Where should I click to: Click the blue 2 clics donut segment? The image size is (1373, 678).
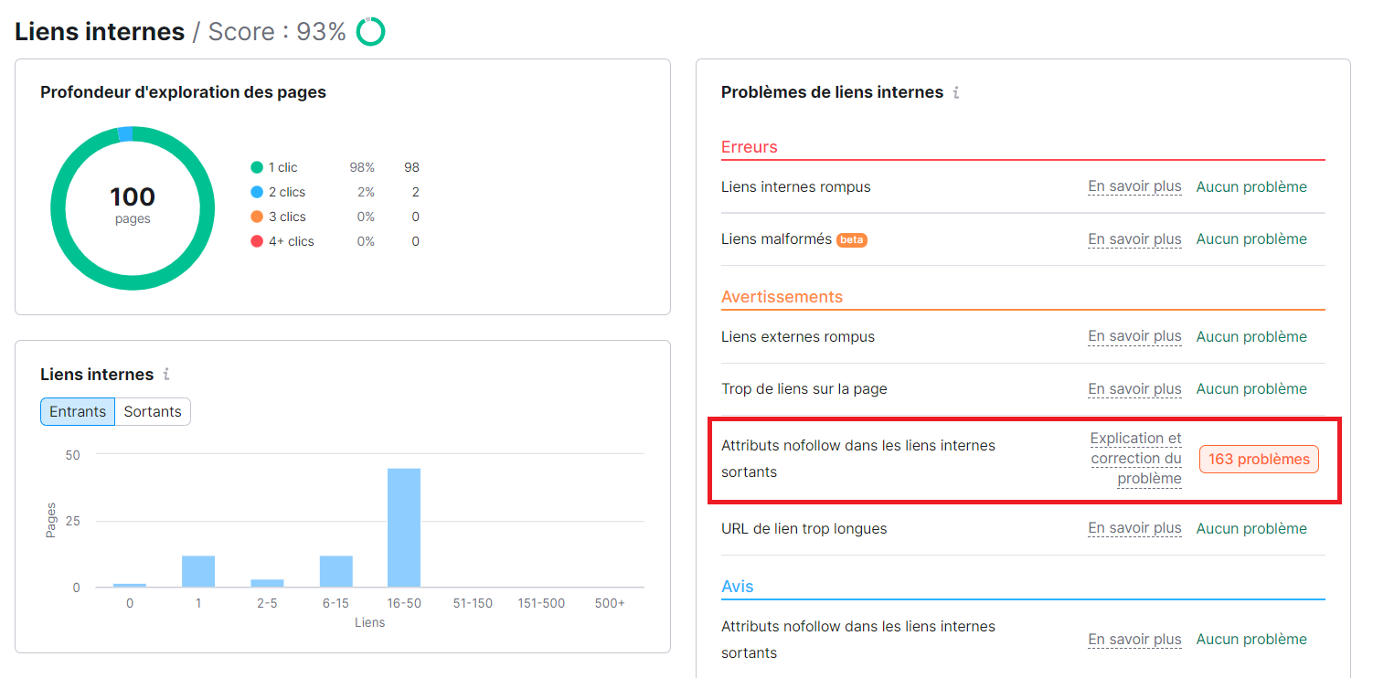pyautogui.click(x=125, y=134)
